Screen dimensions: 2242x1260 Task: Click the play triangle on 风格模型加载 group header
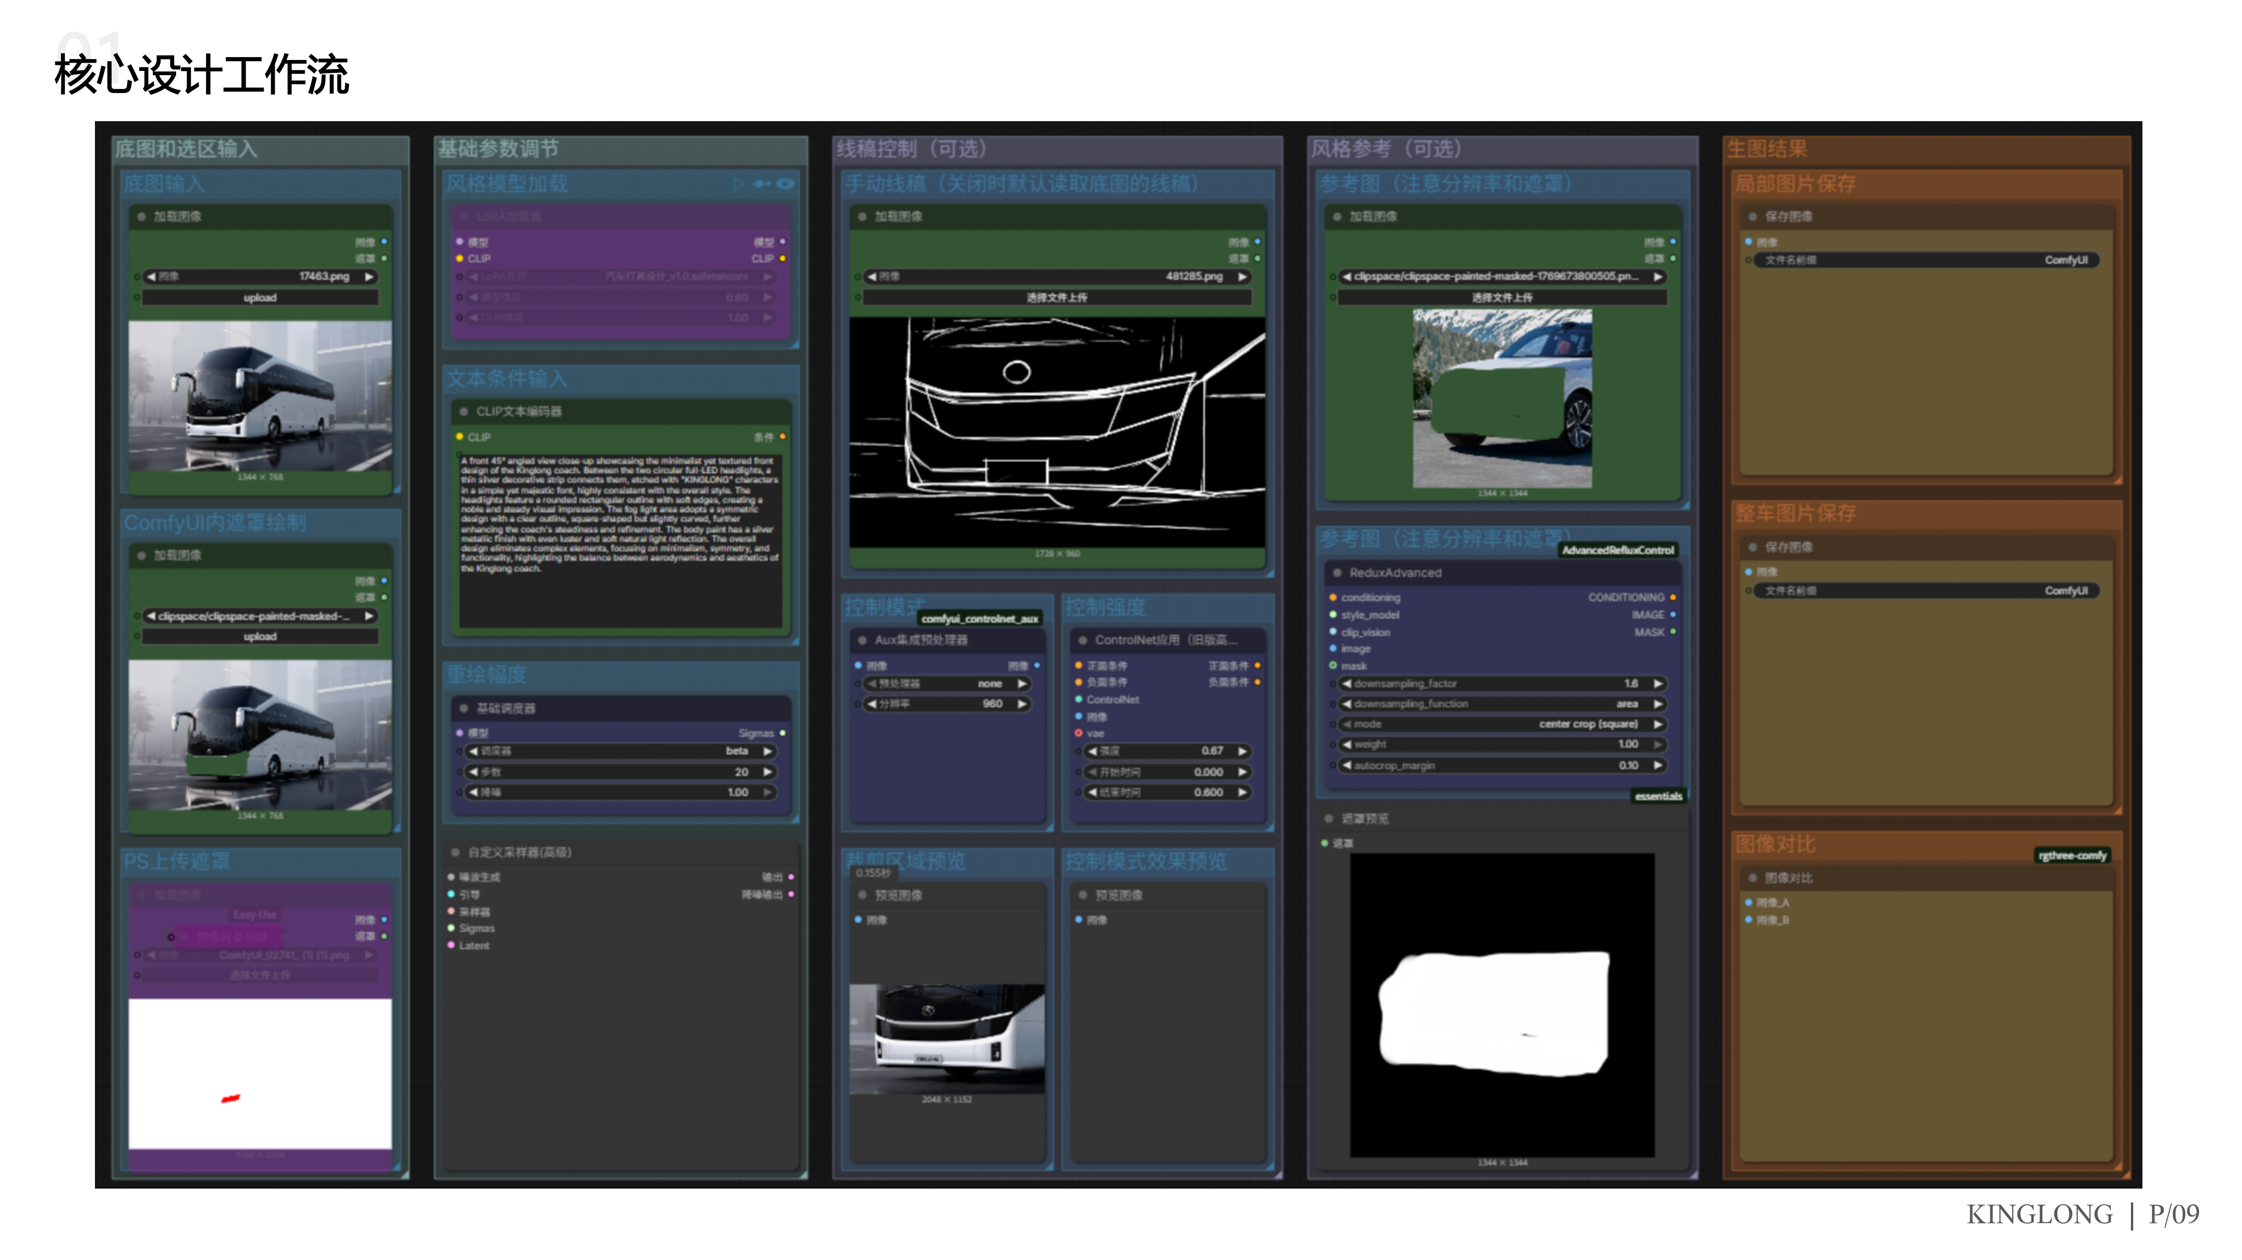point(738,184)
